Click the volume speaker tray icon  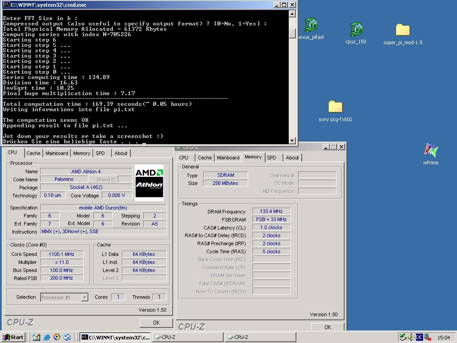[x=411, y=337]
